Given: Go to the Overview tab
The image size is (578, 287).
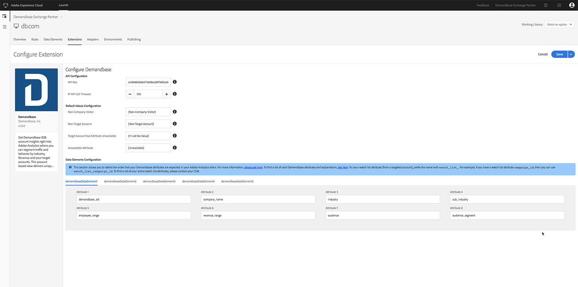Looking at the screenshot, I should (20, 39).
